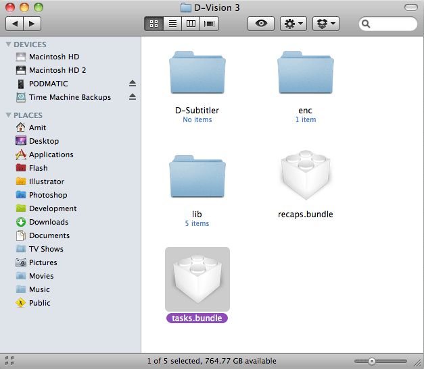Eject Time Machine Backups
This screenshot has width=424, height=369.
point(133,96)
